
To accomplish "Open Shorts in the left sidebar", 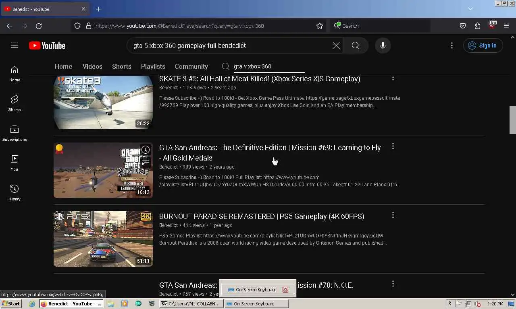I will pos(15,104).
